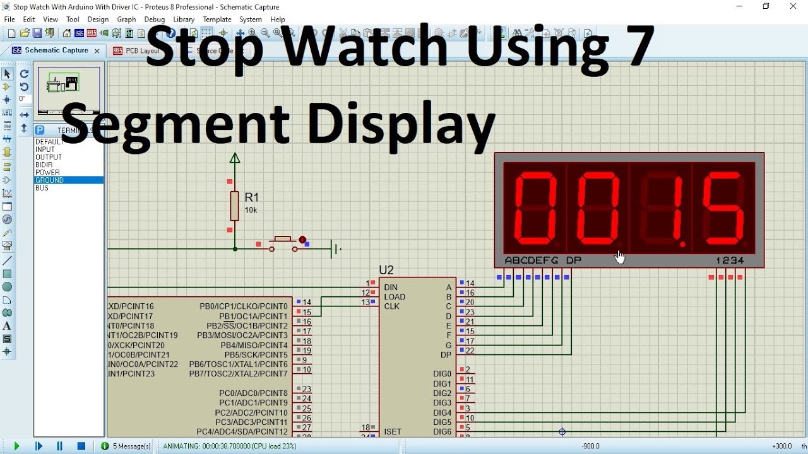
Task: Pick the Wire Label (LBL) tool
Action: tap(7, 113)
